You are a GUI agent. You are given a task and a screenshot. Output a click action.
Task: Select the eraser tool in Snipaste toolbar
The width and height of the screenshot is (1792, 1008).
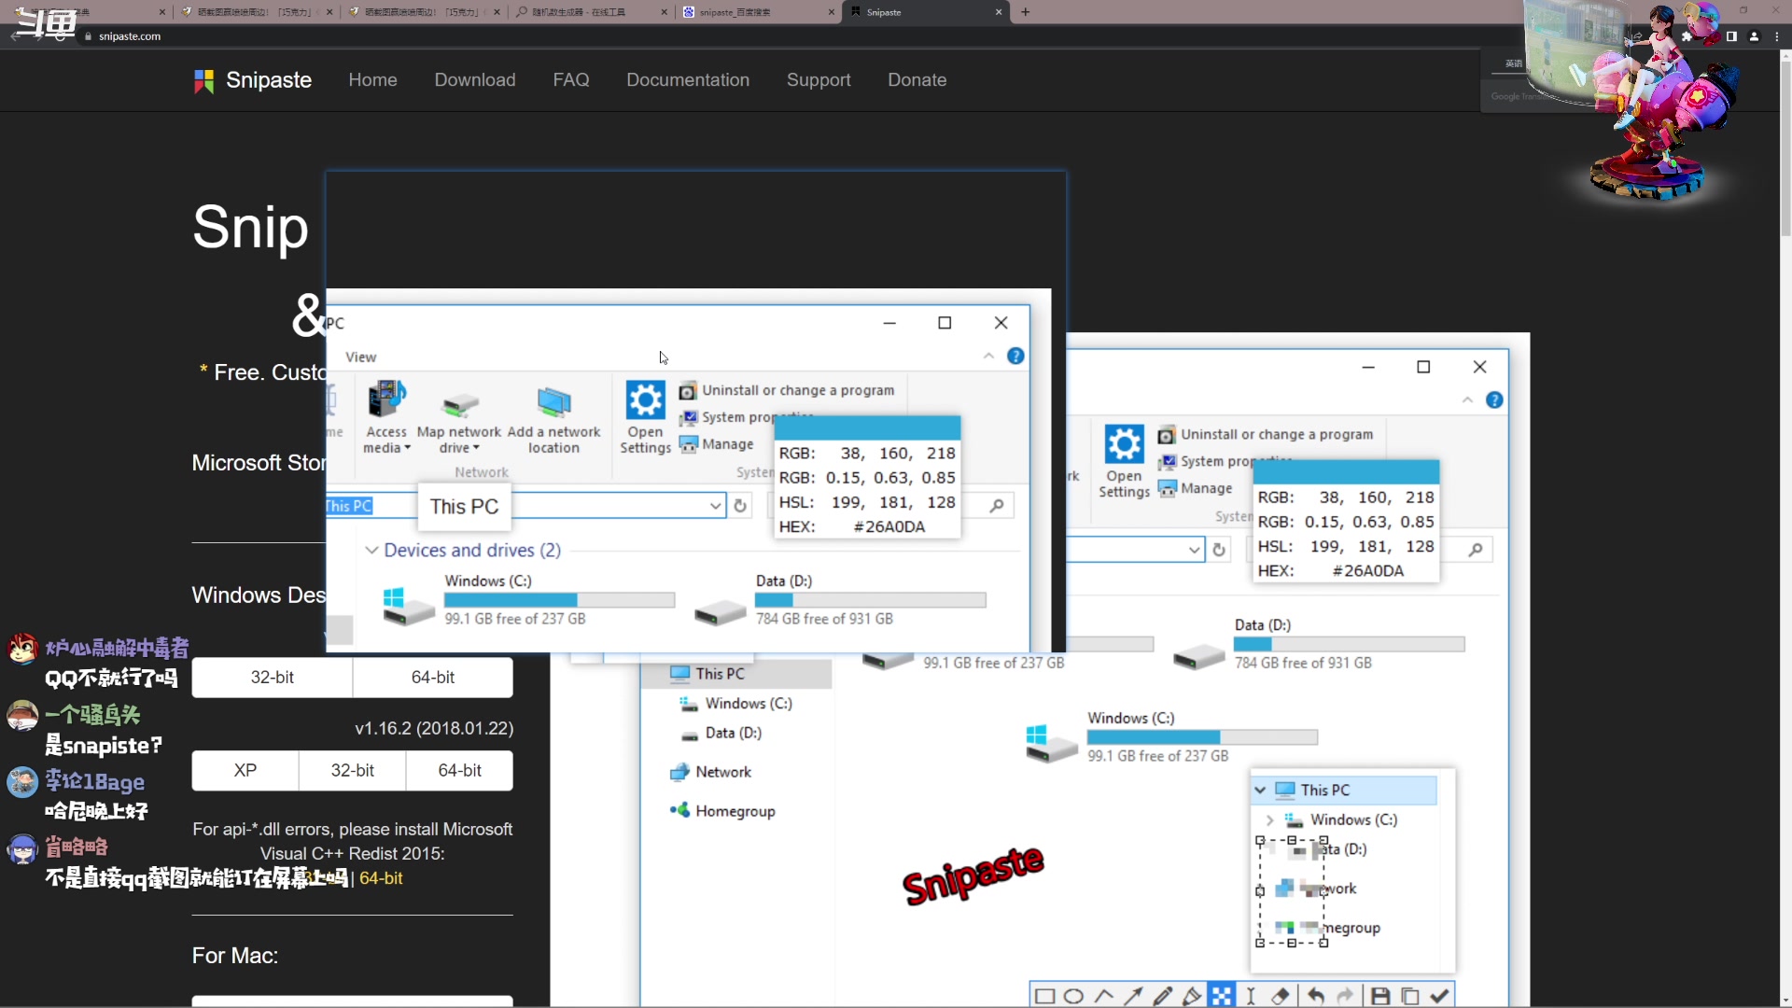coord(1281,996)
